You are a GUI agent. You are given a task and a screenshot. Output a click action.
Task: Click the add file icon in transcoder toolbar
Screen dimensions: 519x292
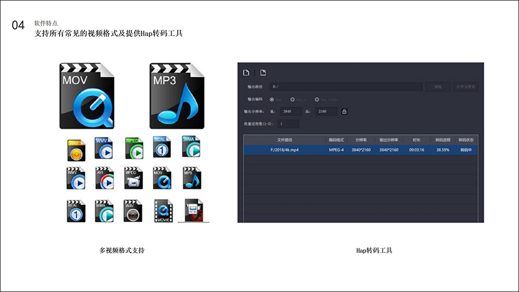pyautogui.click(x=247, y=73)
